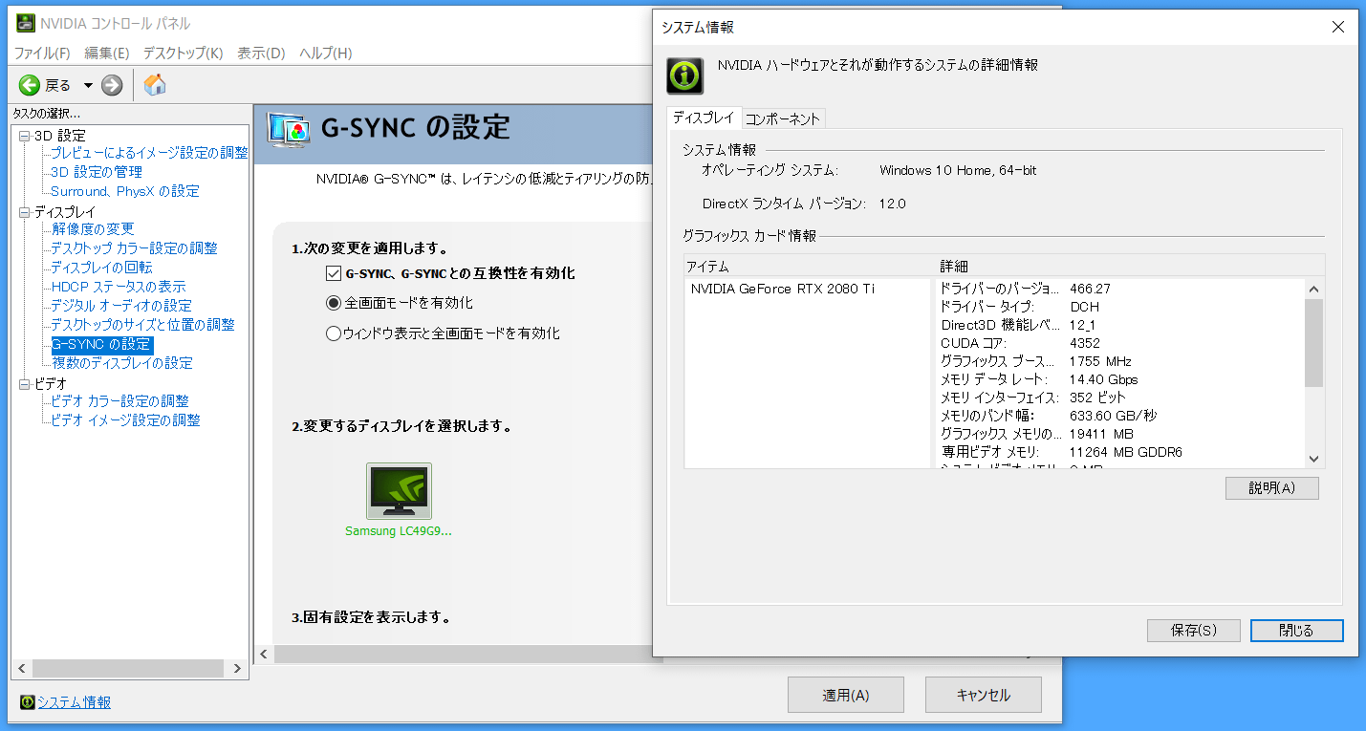Select G-SYNC の設定 tree item
Image resolution: width=1366 pixels, height=731 pixels.
pyautogui.click(x=101, y=344)
